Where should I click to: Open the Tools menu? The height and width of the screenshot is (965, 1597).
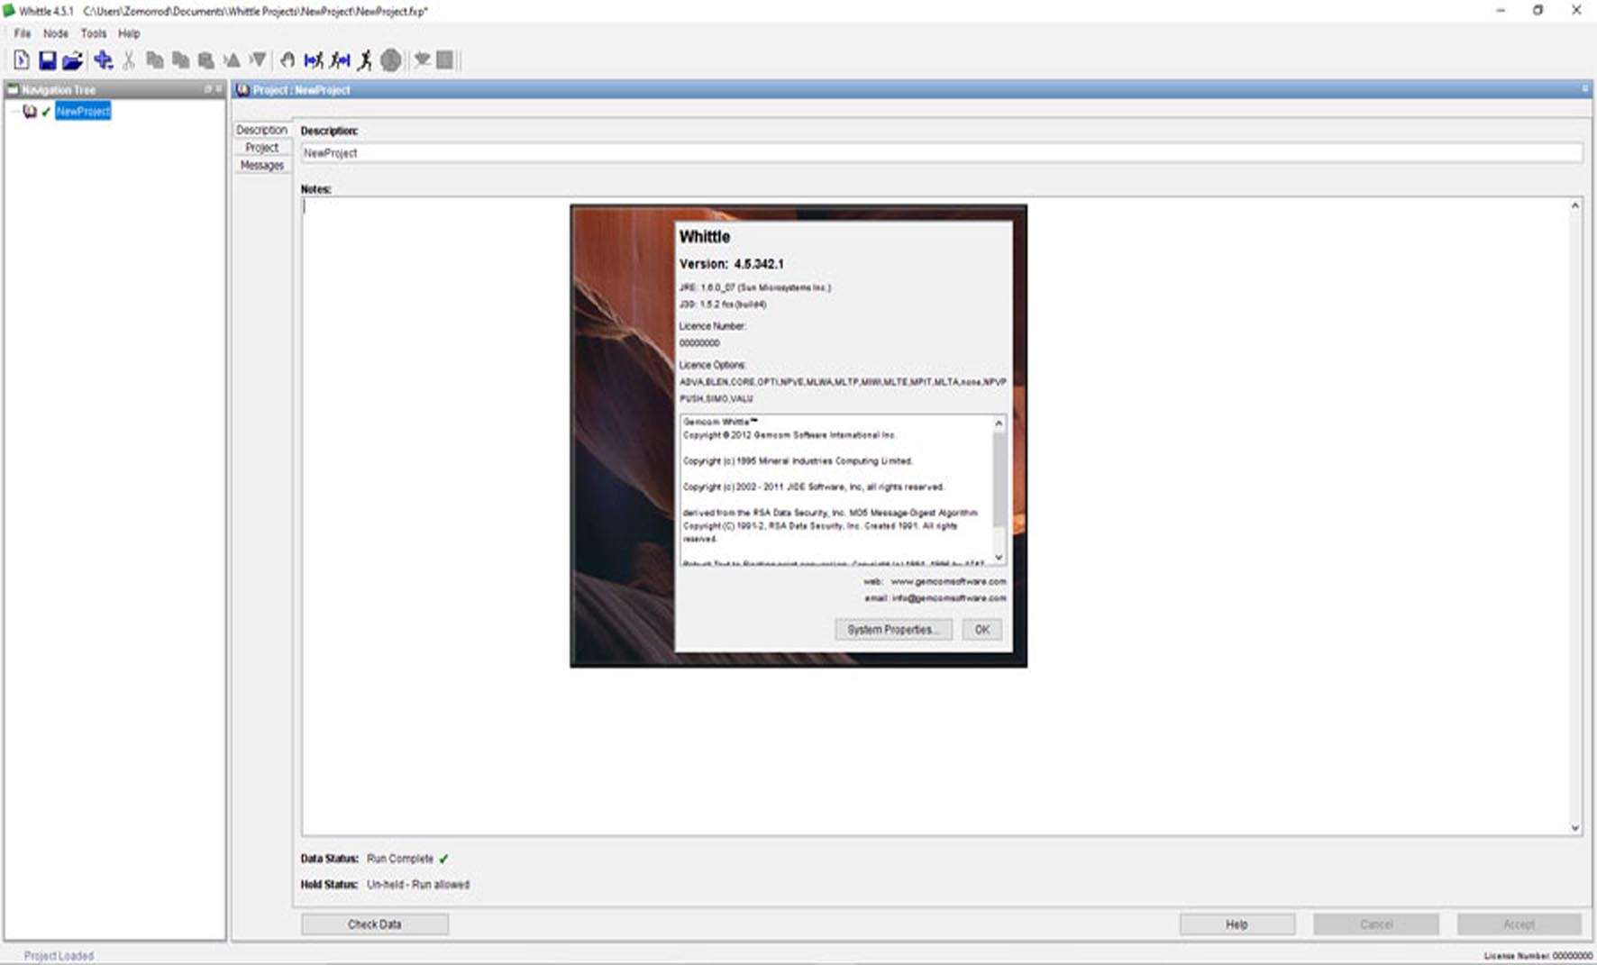coord(94,33)
